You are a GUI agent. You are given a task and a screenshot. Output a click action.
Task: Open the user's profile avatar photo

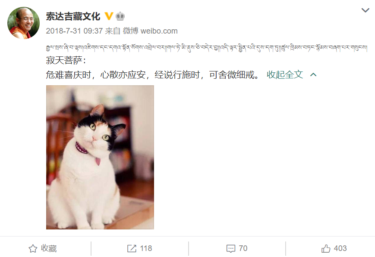pos(23,23)
